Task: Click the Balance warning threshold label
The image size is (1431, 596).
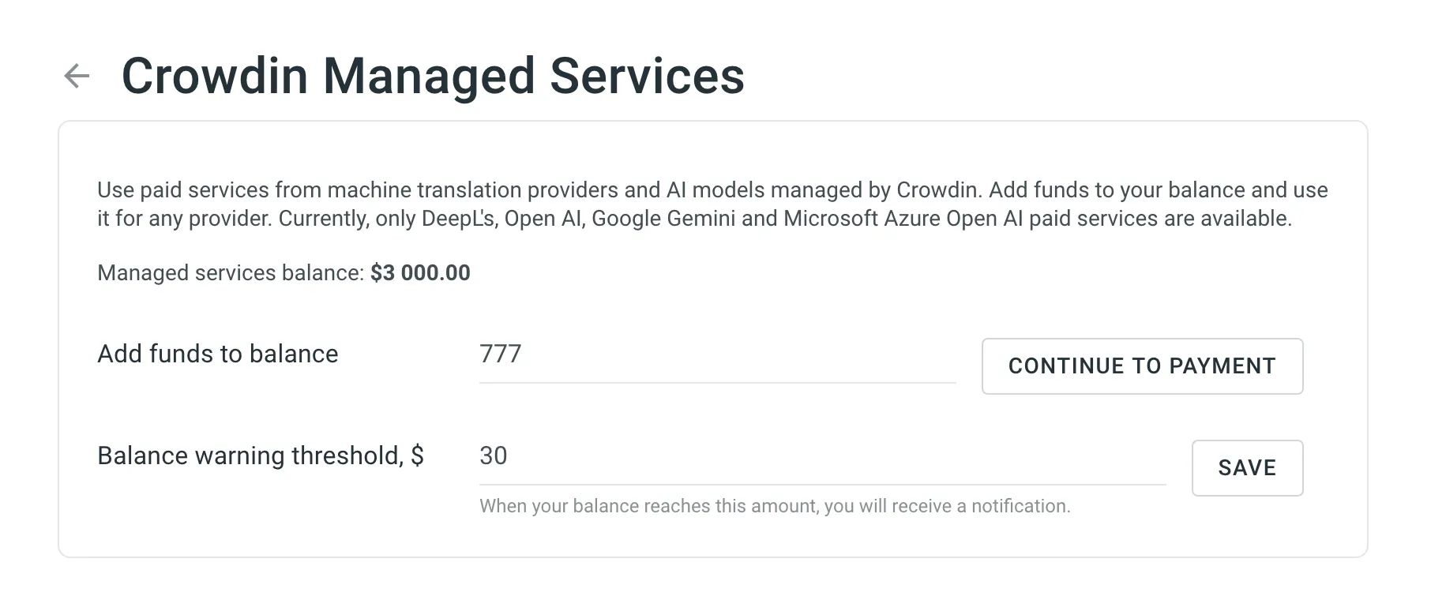Action: click(x=260, y=456)
